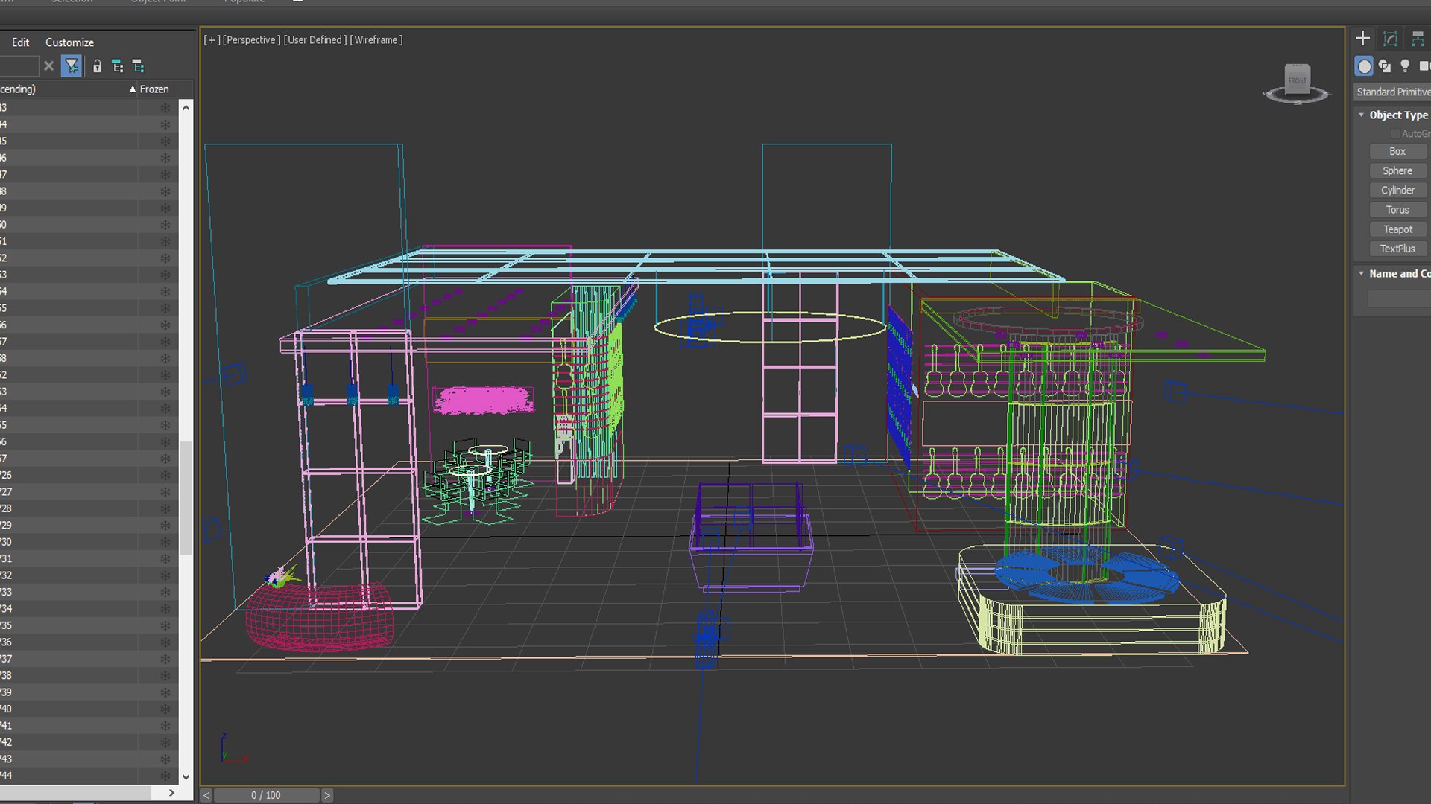Screen dimensions: 1431x804
Task: Toggle frozen snowflake on row ending 44
Action: (165, 776)
